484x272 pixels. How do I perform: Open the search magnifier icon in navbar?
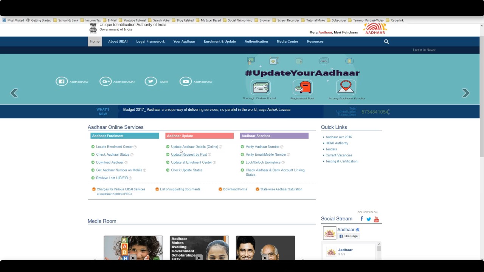click(386, 42)
